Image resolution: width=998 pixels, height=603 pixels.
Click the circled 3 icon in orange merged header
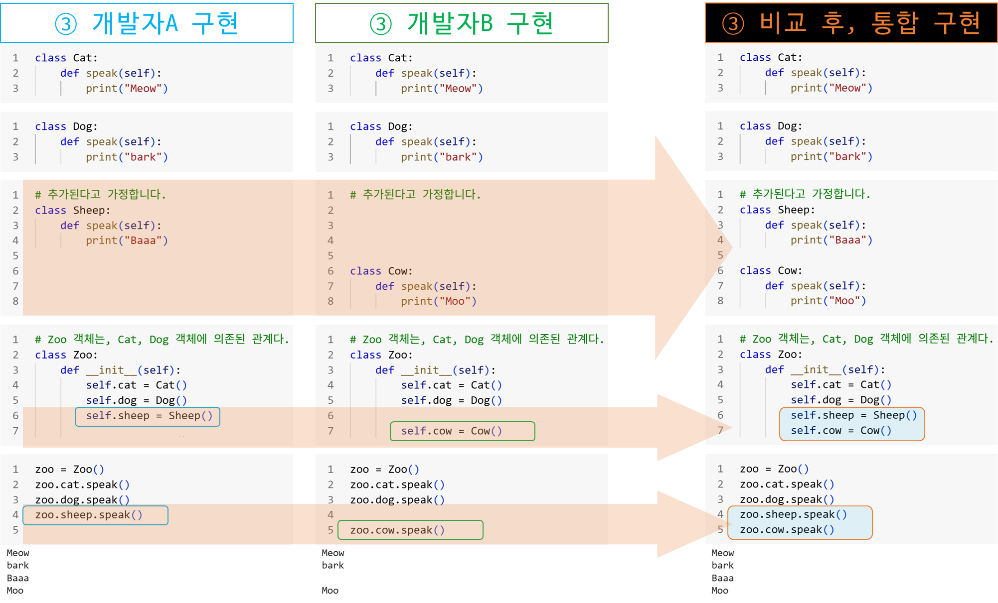733,23
